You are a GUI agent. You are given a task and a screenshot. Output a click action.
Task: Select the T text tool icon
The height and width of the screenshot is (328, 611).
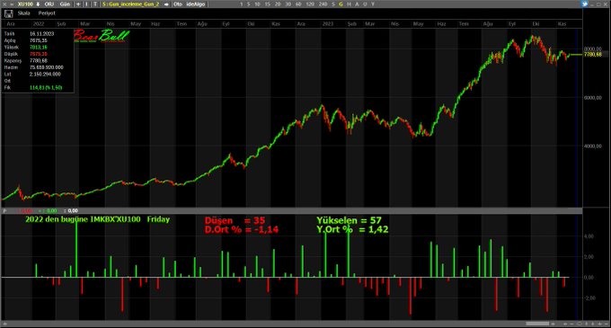95,4
